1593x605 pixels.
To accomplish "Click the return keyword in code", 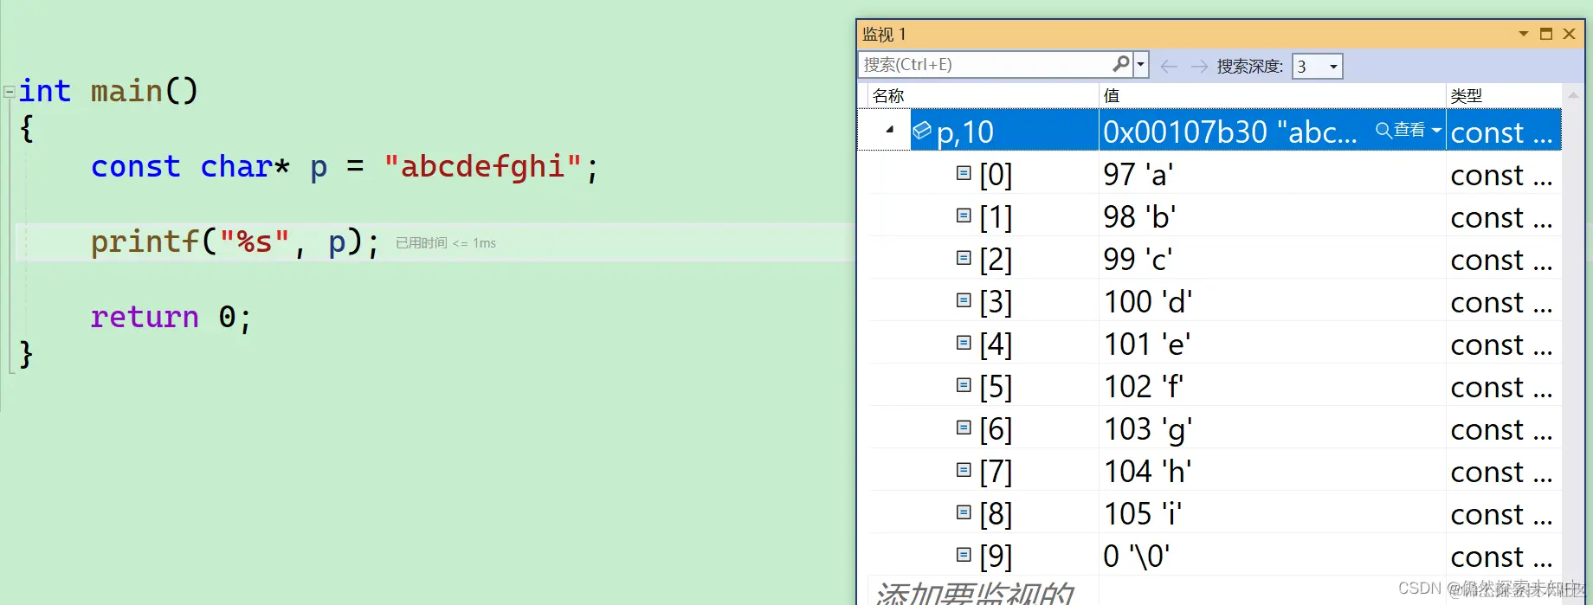I will click(145, 317).
